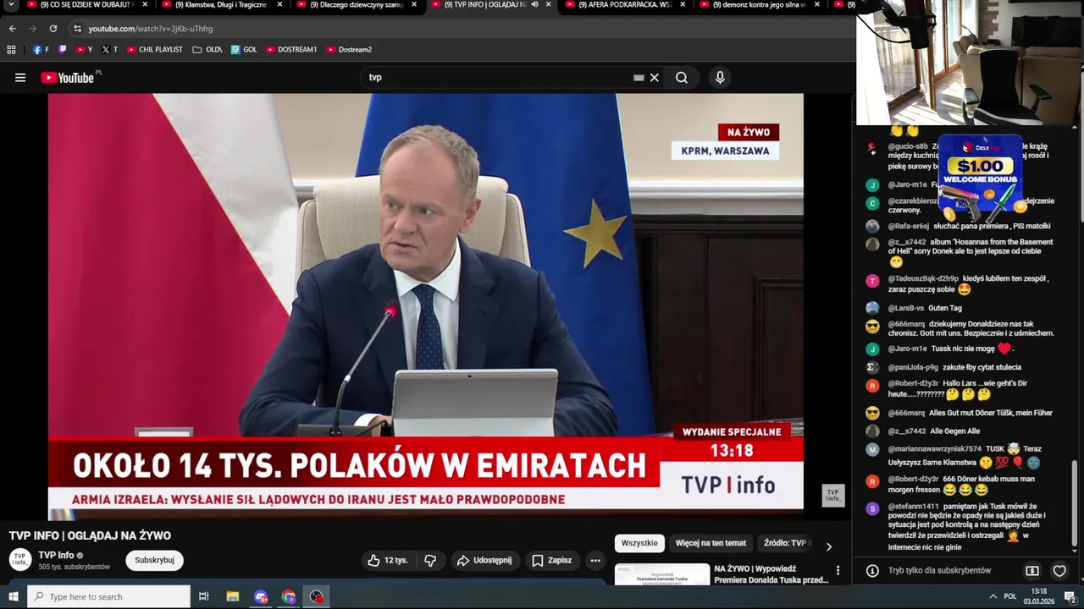Screen dimensions: 1084x609
Task: Open the OLD bookmark folder
Action: (207, 50)
